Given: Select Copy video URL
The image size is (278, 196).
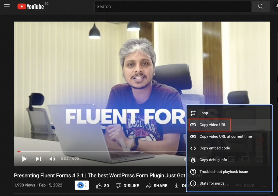Looking at the screenshot, I should [229, 125].
